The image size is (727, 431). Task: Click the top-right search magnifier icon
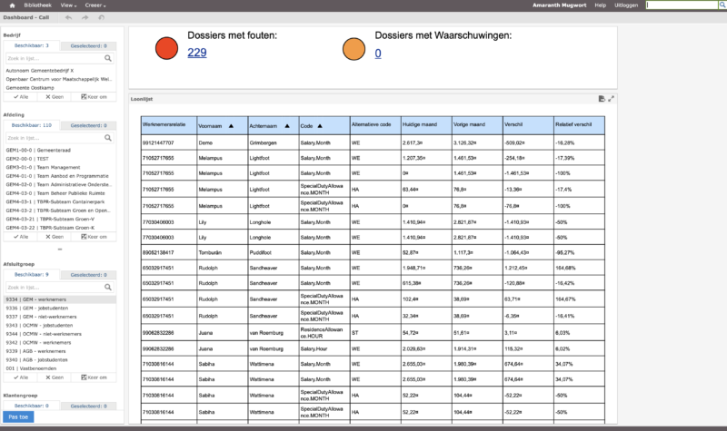coord(721,5)
